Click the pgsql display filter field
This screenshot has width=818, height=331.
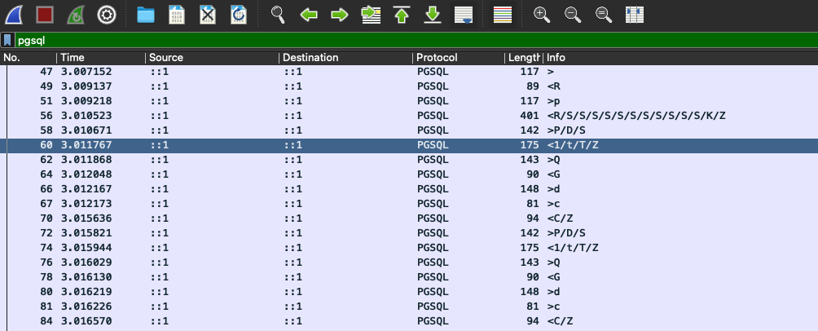pos(407,39)
